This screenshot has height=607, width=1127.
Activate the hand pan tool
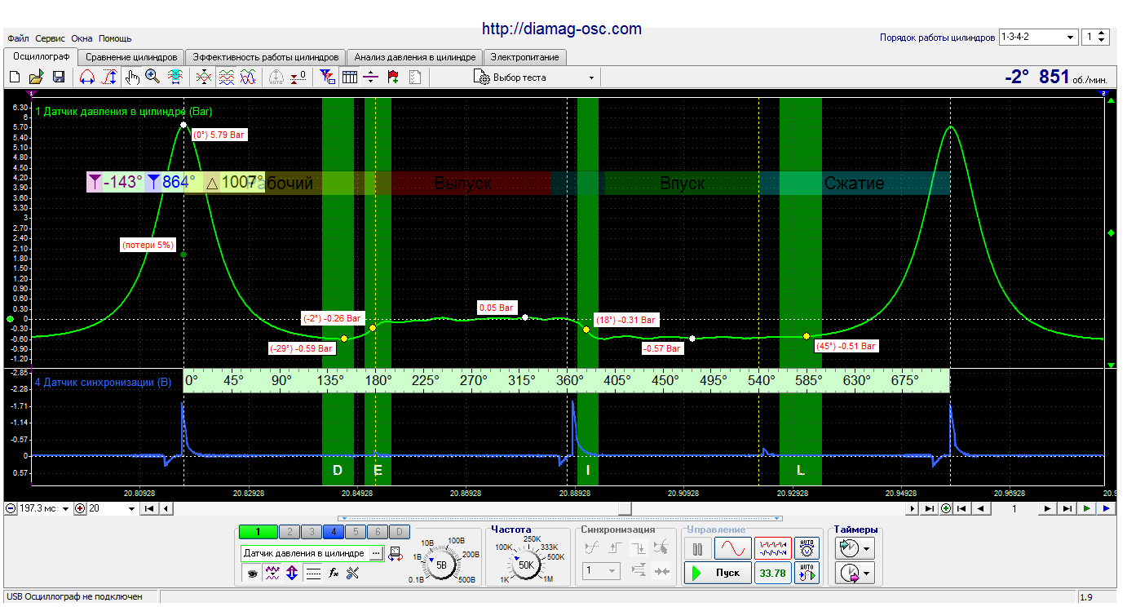pyautogui.click(x=132, y=78)
